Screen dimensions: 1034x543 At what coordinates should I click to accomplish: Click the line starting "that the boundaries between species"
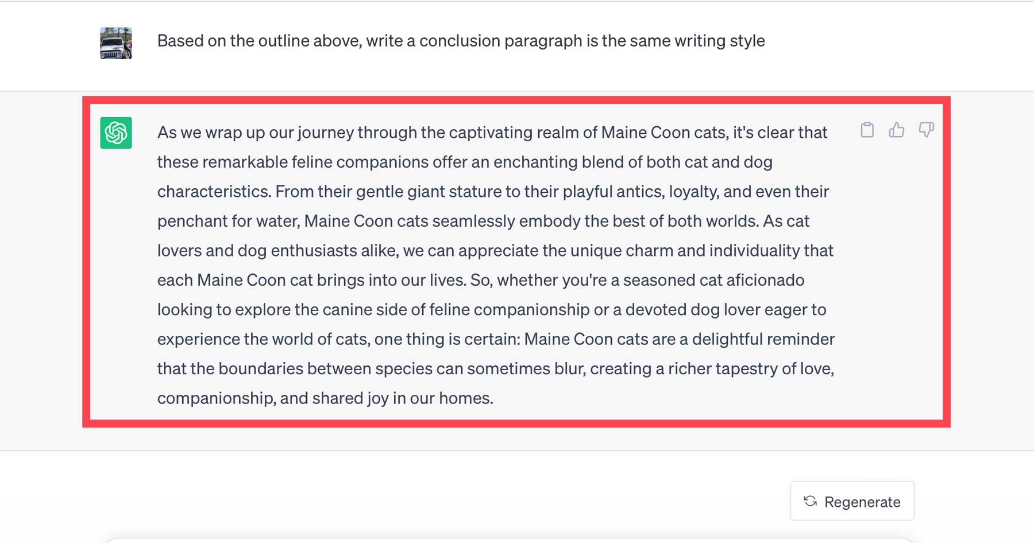(495, 369)
